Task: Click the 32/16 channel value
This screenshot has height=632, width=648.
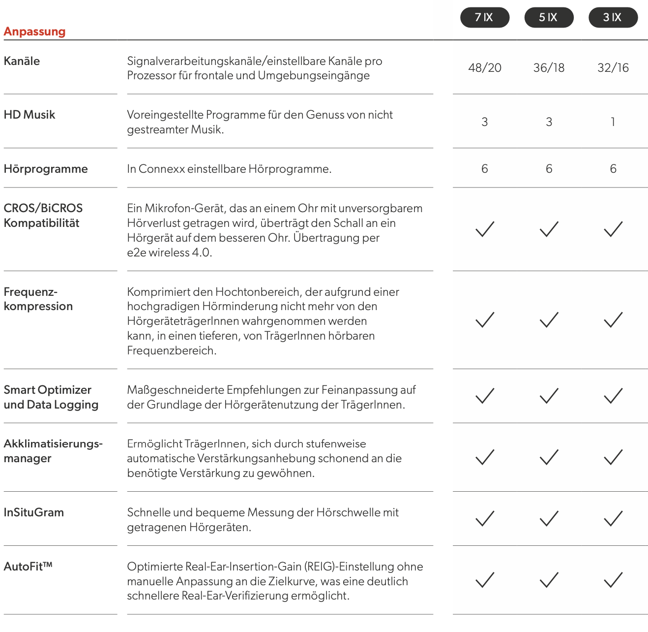Action: [613, 68]
